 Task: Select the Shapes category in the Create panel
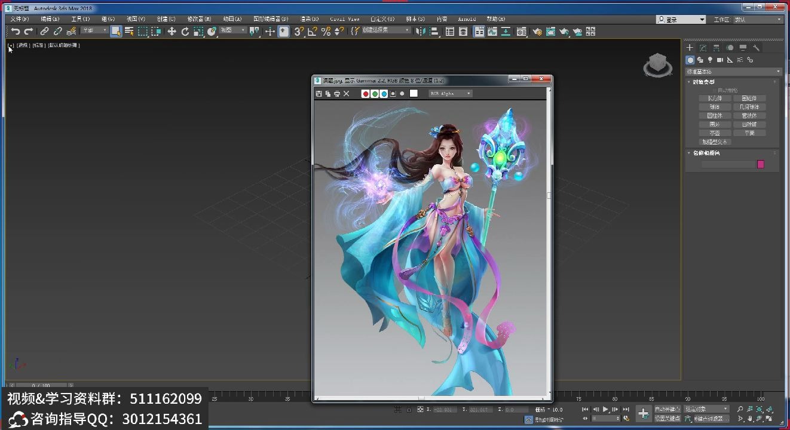[x=700, y=60]
